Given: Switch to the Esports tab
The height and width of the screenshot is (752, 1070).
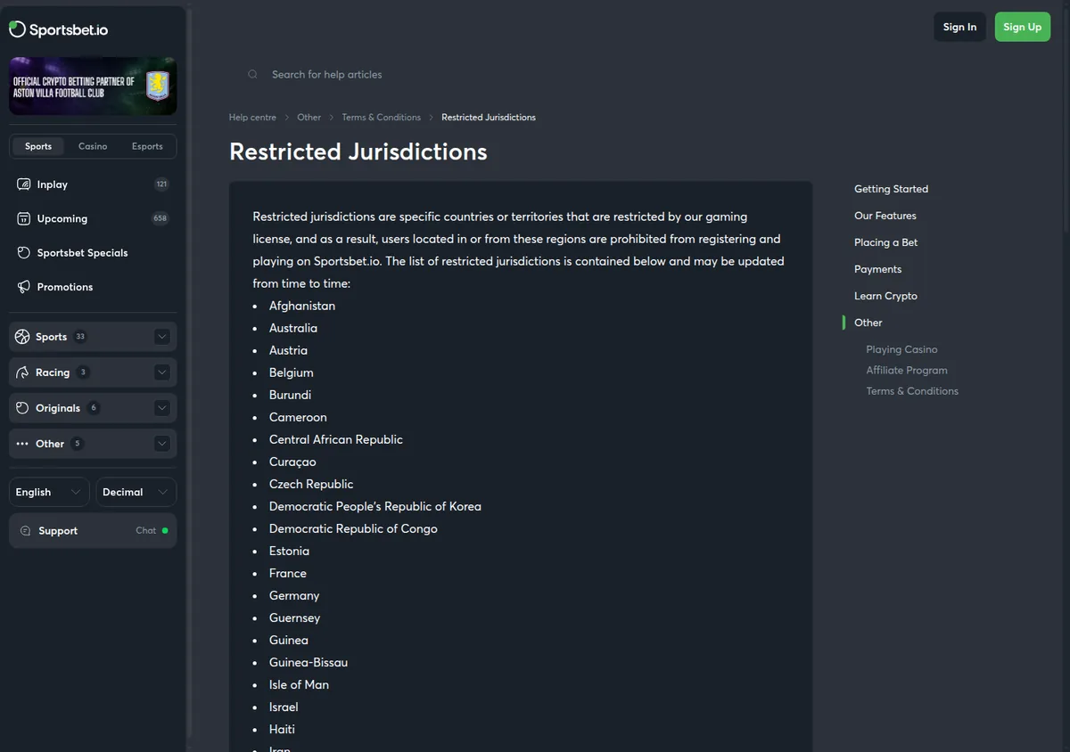Looking at the screenshot, I should tap(147, 146).
